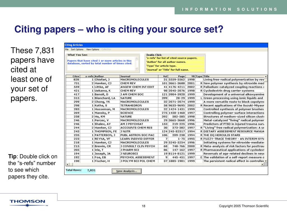Click the Author column header
287x215 pixels.
pos(107,76)
